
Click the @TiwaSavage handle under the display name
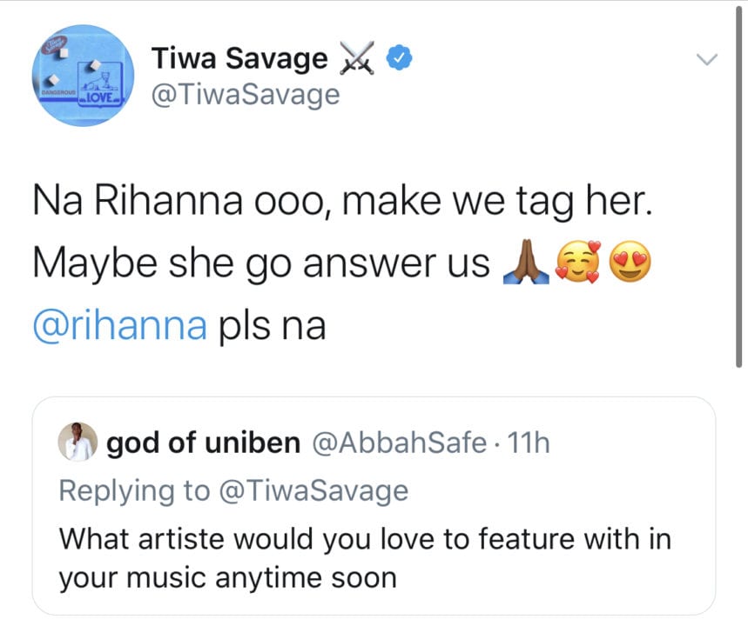click(246, 94)
